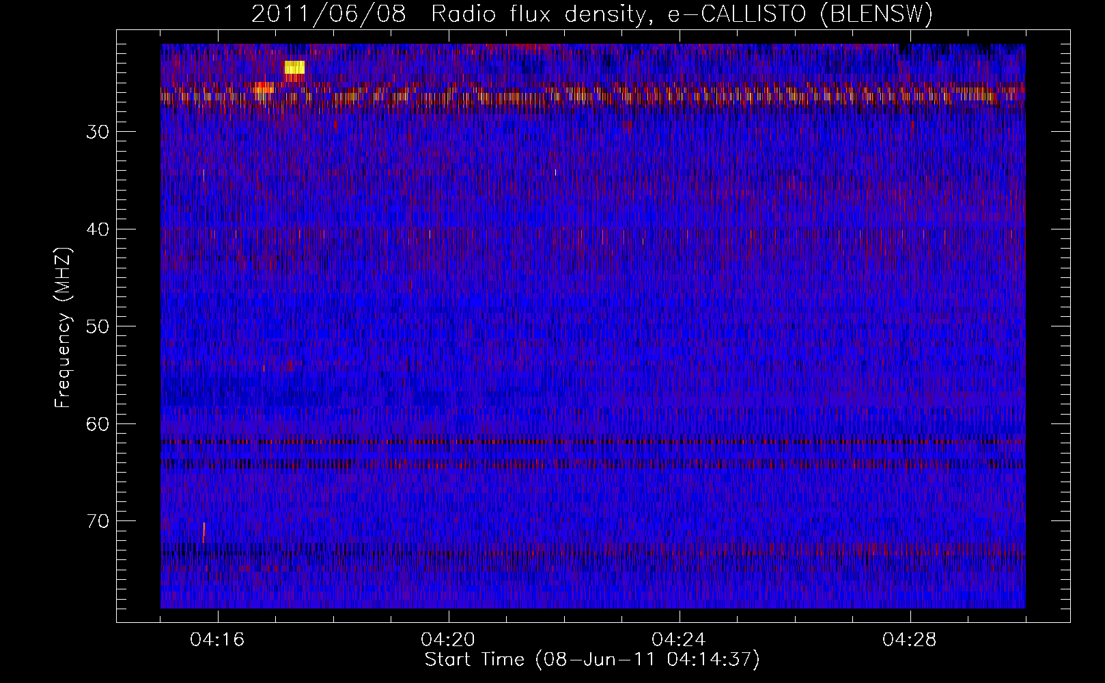This screenshot has height=683, width=1105.
Task: Click the 50 frequency tick label
Action: click(x=98, y=326)
